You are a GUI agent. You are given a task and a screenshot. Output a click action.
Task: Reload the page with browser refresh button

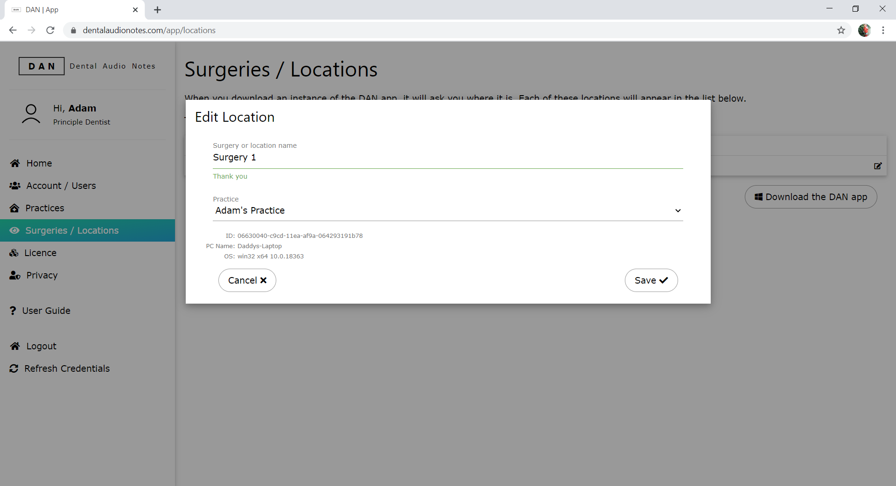[x=50, y=30]
